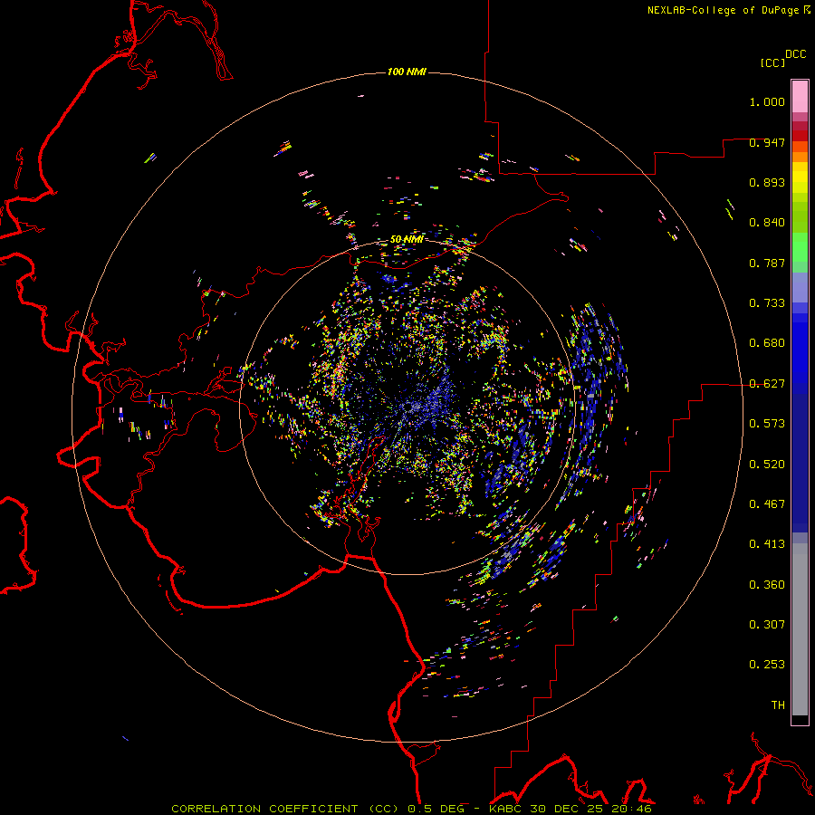Image resolution: width=815 pixels, height=815 pixels.
Task: Pick the yellow segment of the color bar
Action: click(800, 177)
